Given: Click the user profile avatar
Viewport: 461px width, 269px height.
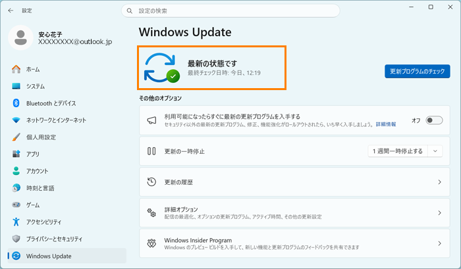Looking at the screenshot, I should click(20, 37).
